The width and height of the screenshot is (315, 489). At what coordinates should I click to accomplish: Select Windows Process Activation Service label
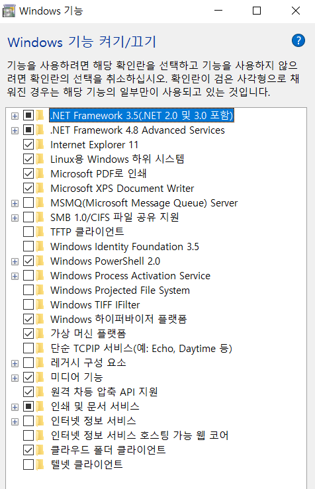point(130,276)
